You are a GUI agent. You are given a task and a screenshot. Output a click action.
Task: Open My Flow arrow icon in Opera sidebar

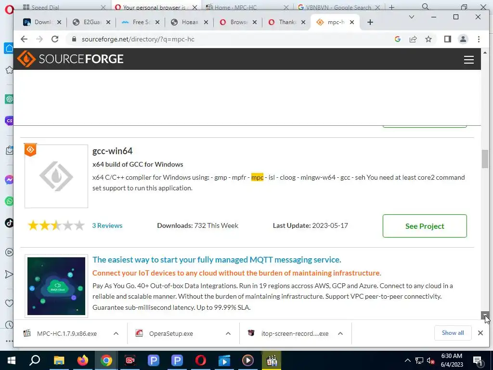9,274
